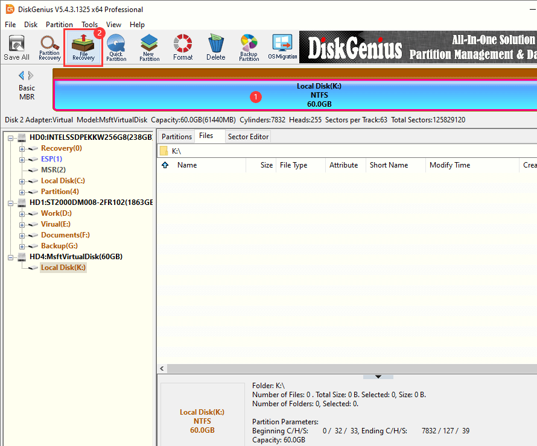Image resolution: width=537 pixels, height=446 pixels.
Task: Click the Format toolbar icon
Action: click(x=183, y=48)
